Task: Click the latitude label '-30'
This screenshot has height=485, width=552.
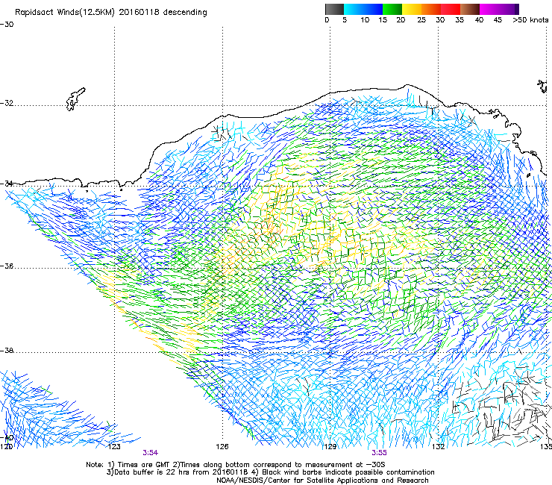Action: [7, 25]
